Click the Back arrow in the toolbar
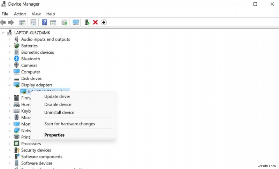 (x=3, y=22)
